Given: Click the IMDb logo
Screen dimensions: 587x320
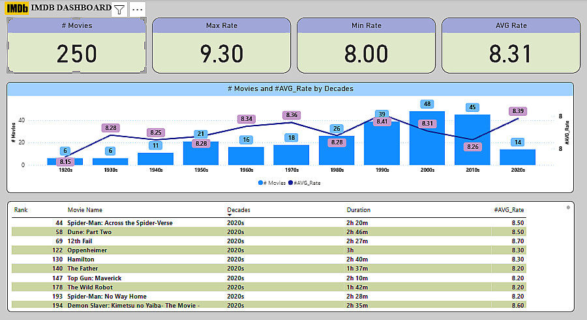Looking at the screenshot, I should (17, 8).
